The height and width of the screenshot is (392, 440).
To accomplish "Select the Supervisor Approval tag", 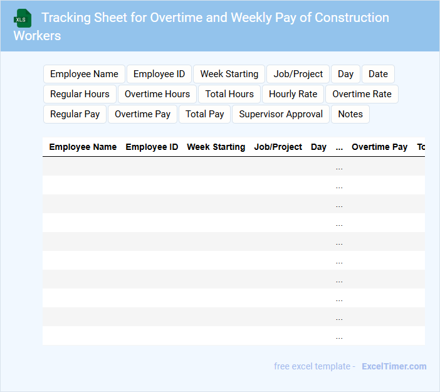I will coord(281,114).
